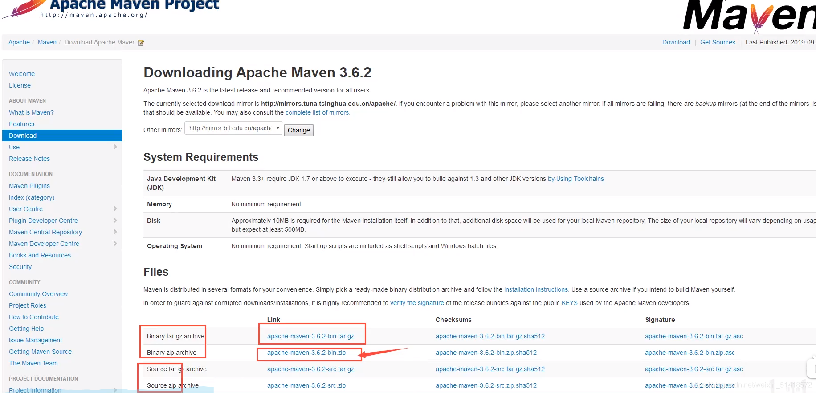Click the System Requirements heading
The height and width of the screenshot is (393, 816).
pyautogui.click(x=201, y=157)
